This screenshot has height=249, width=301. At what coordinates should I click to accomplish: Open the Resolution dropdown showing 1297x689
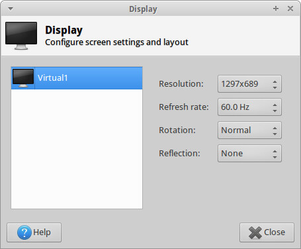point(249,84)
